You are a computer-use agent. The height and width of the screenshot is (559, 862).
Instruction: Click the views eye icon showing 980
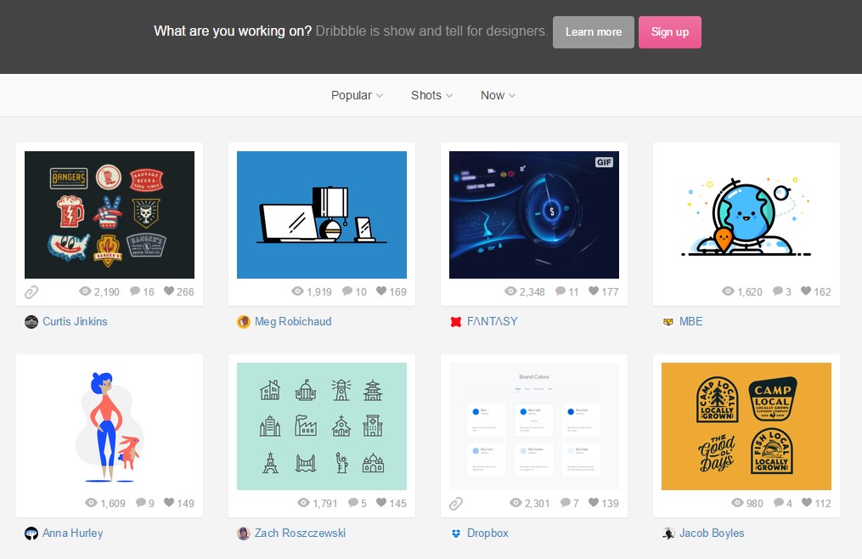737,503
